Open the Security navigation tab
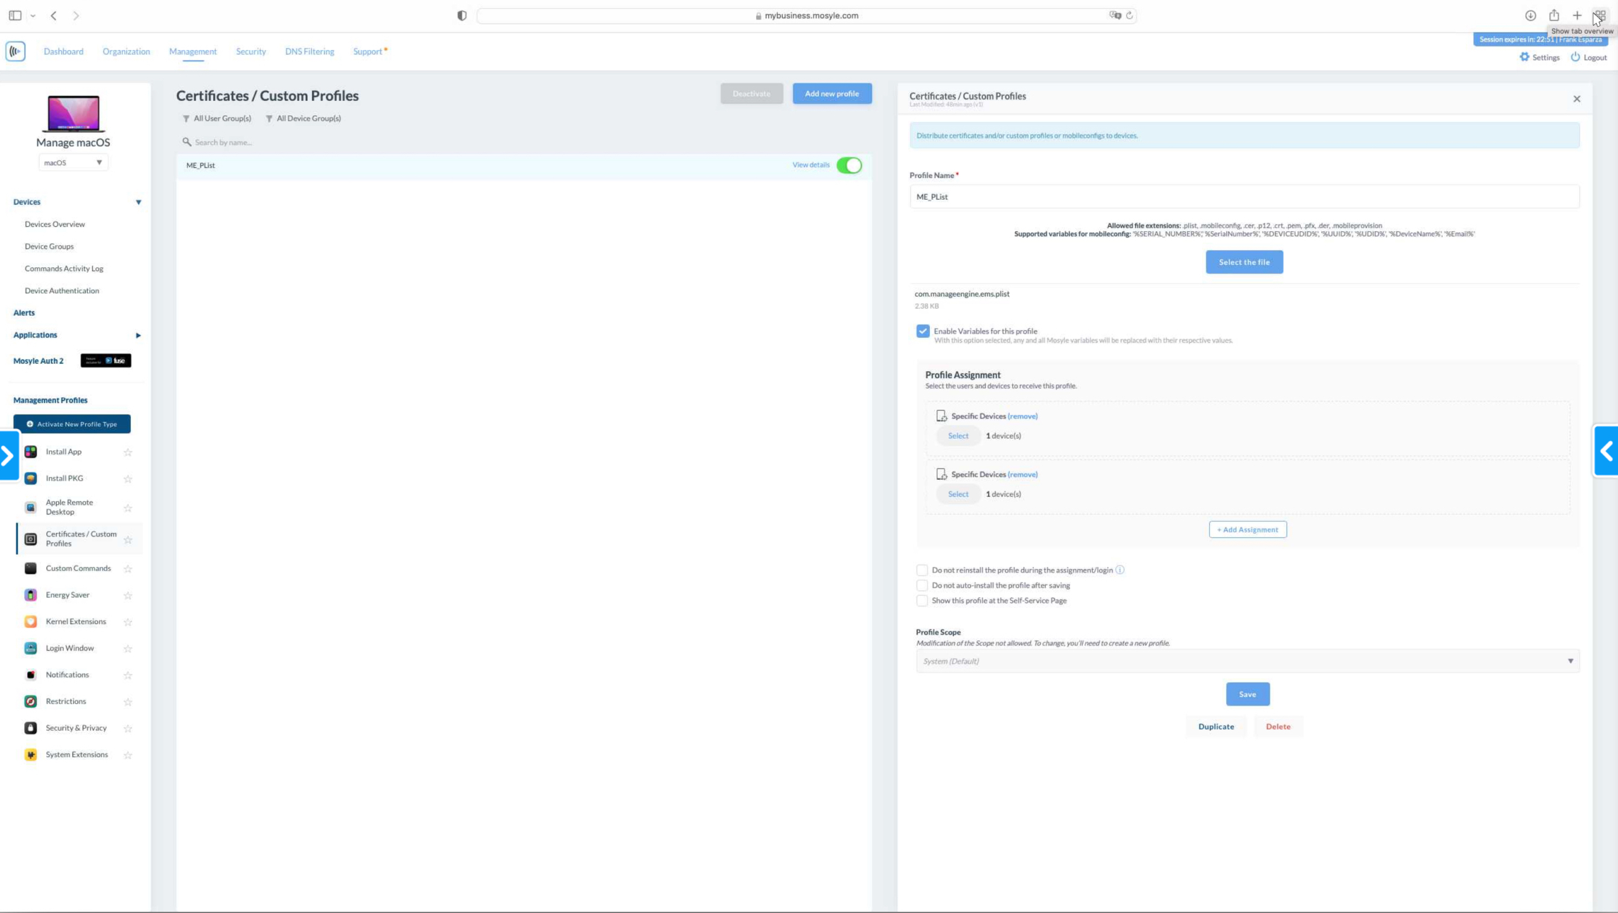The image size is (1618, 913). click(x=250, y=51)
